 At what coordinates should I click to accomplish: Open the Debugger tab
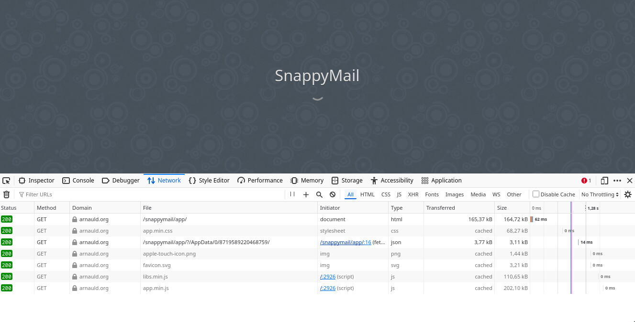(x=121, y=181)
